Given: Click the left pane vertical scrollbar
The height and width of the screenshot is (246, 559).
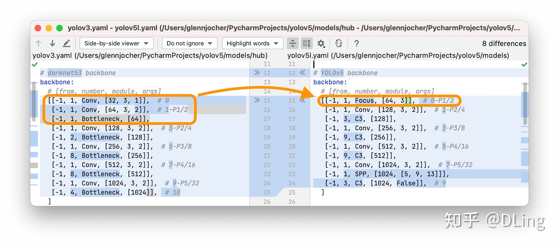Looking at the screenshot, I should [x=34, y=102].
